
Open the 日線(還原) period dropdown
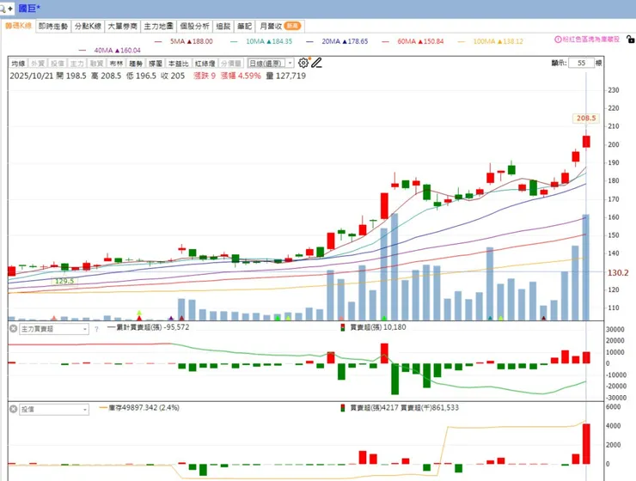coord(271,64)
